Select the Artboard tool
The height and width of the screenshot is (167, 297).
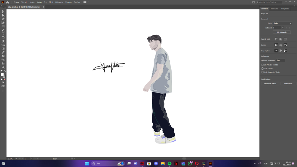[3, 63]
